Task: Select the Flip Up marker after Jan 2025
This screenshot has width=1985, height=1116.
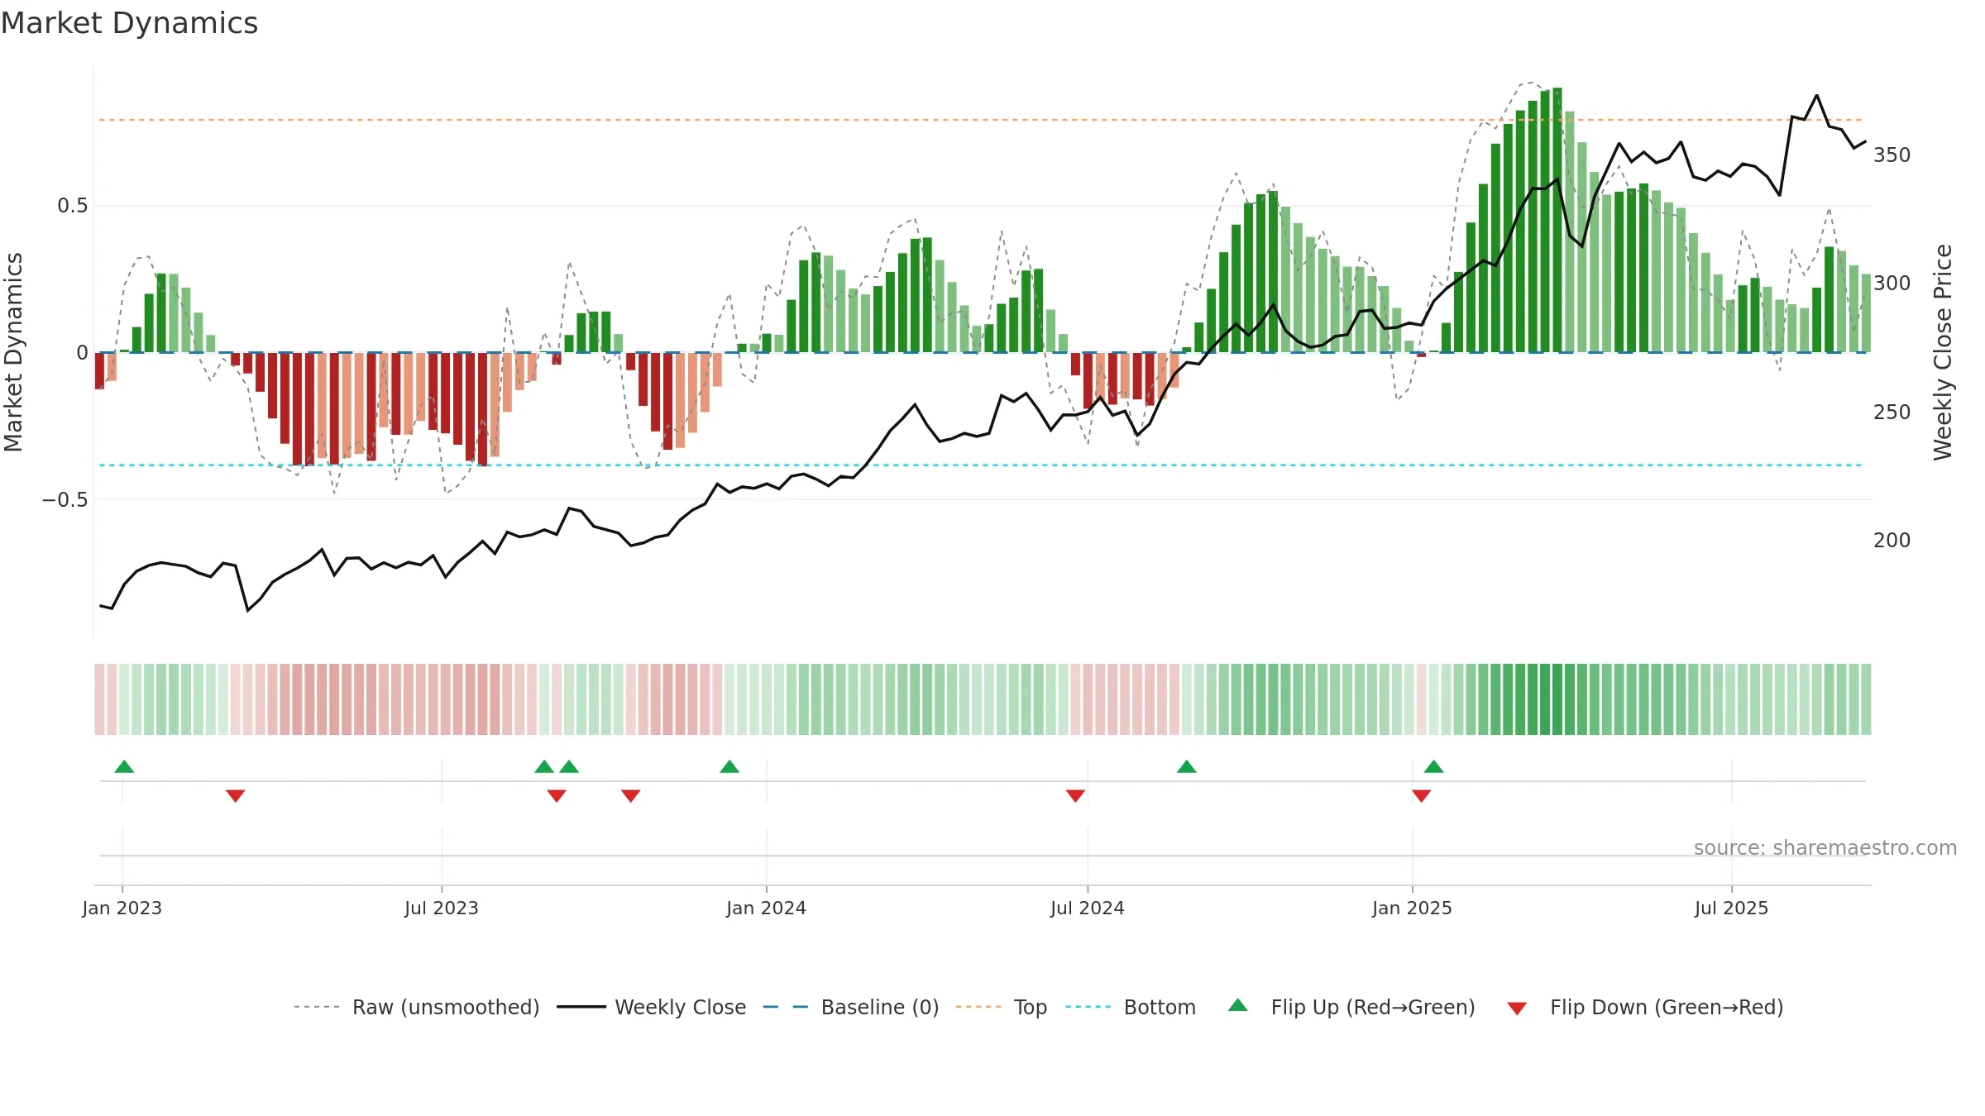Action: click(x=1433, y=766)
